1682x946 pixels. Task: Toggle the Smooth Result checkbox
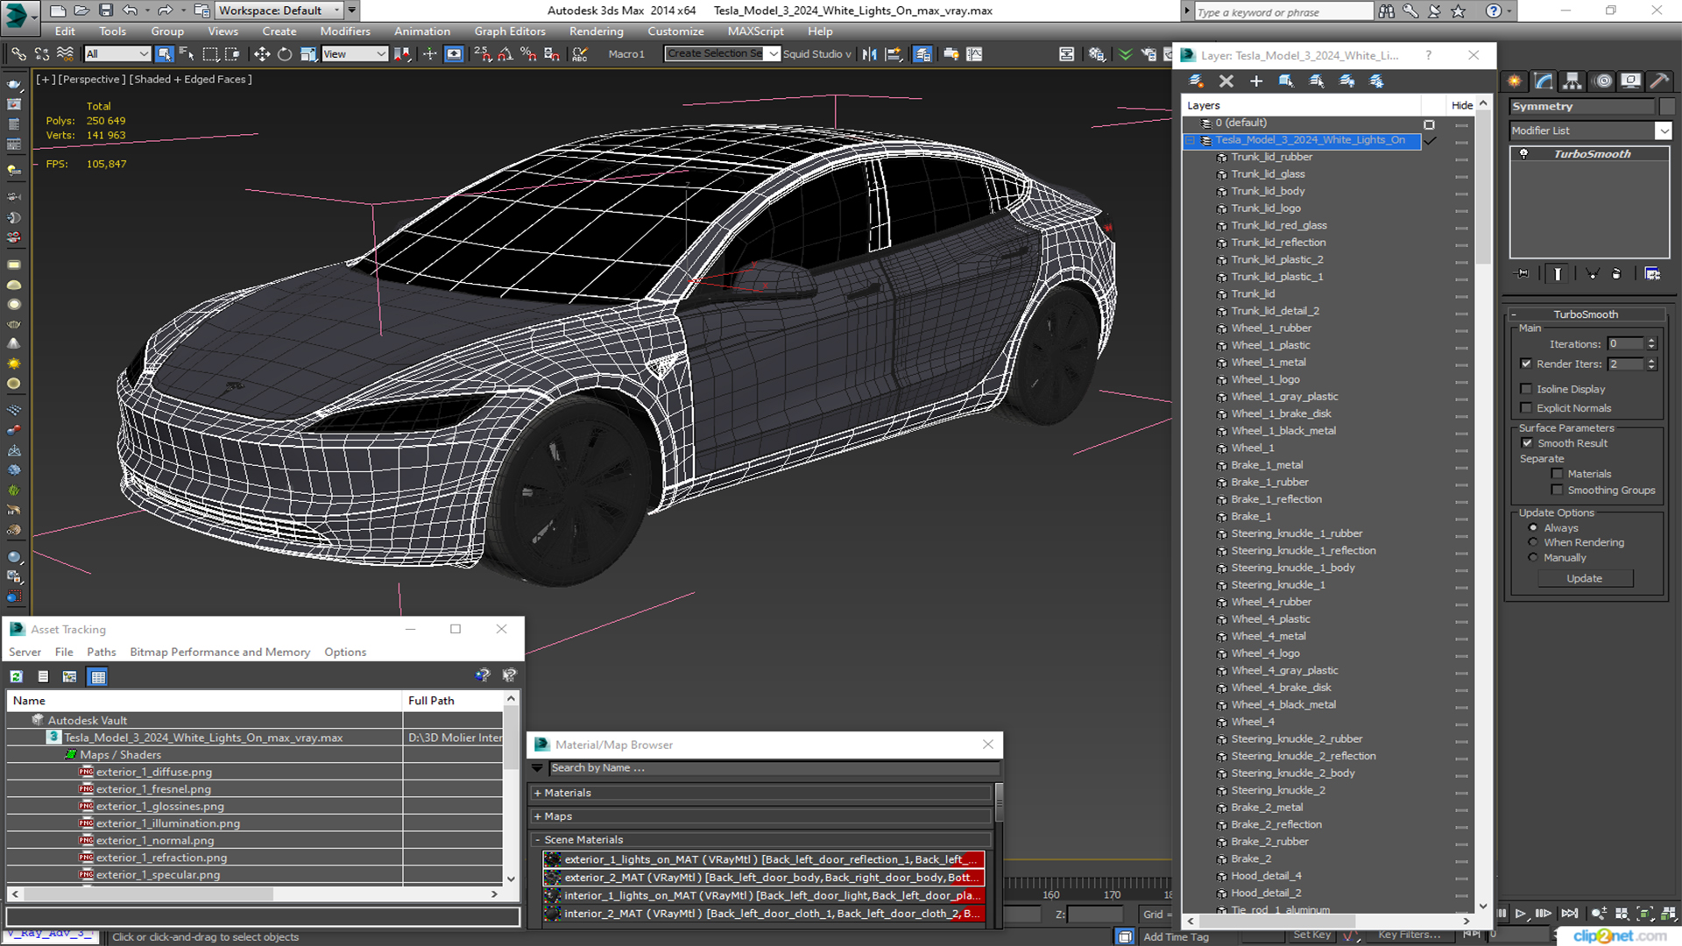(x=1527, y=443)
